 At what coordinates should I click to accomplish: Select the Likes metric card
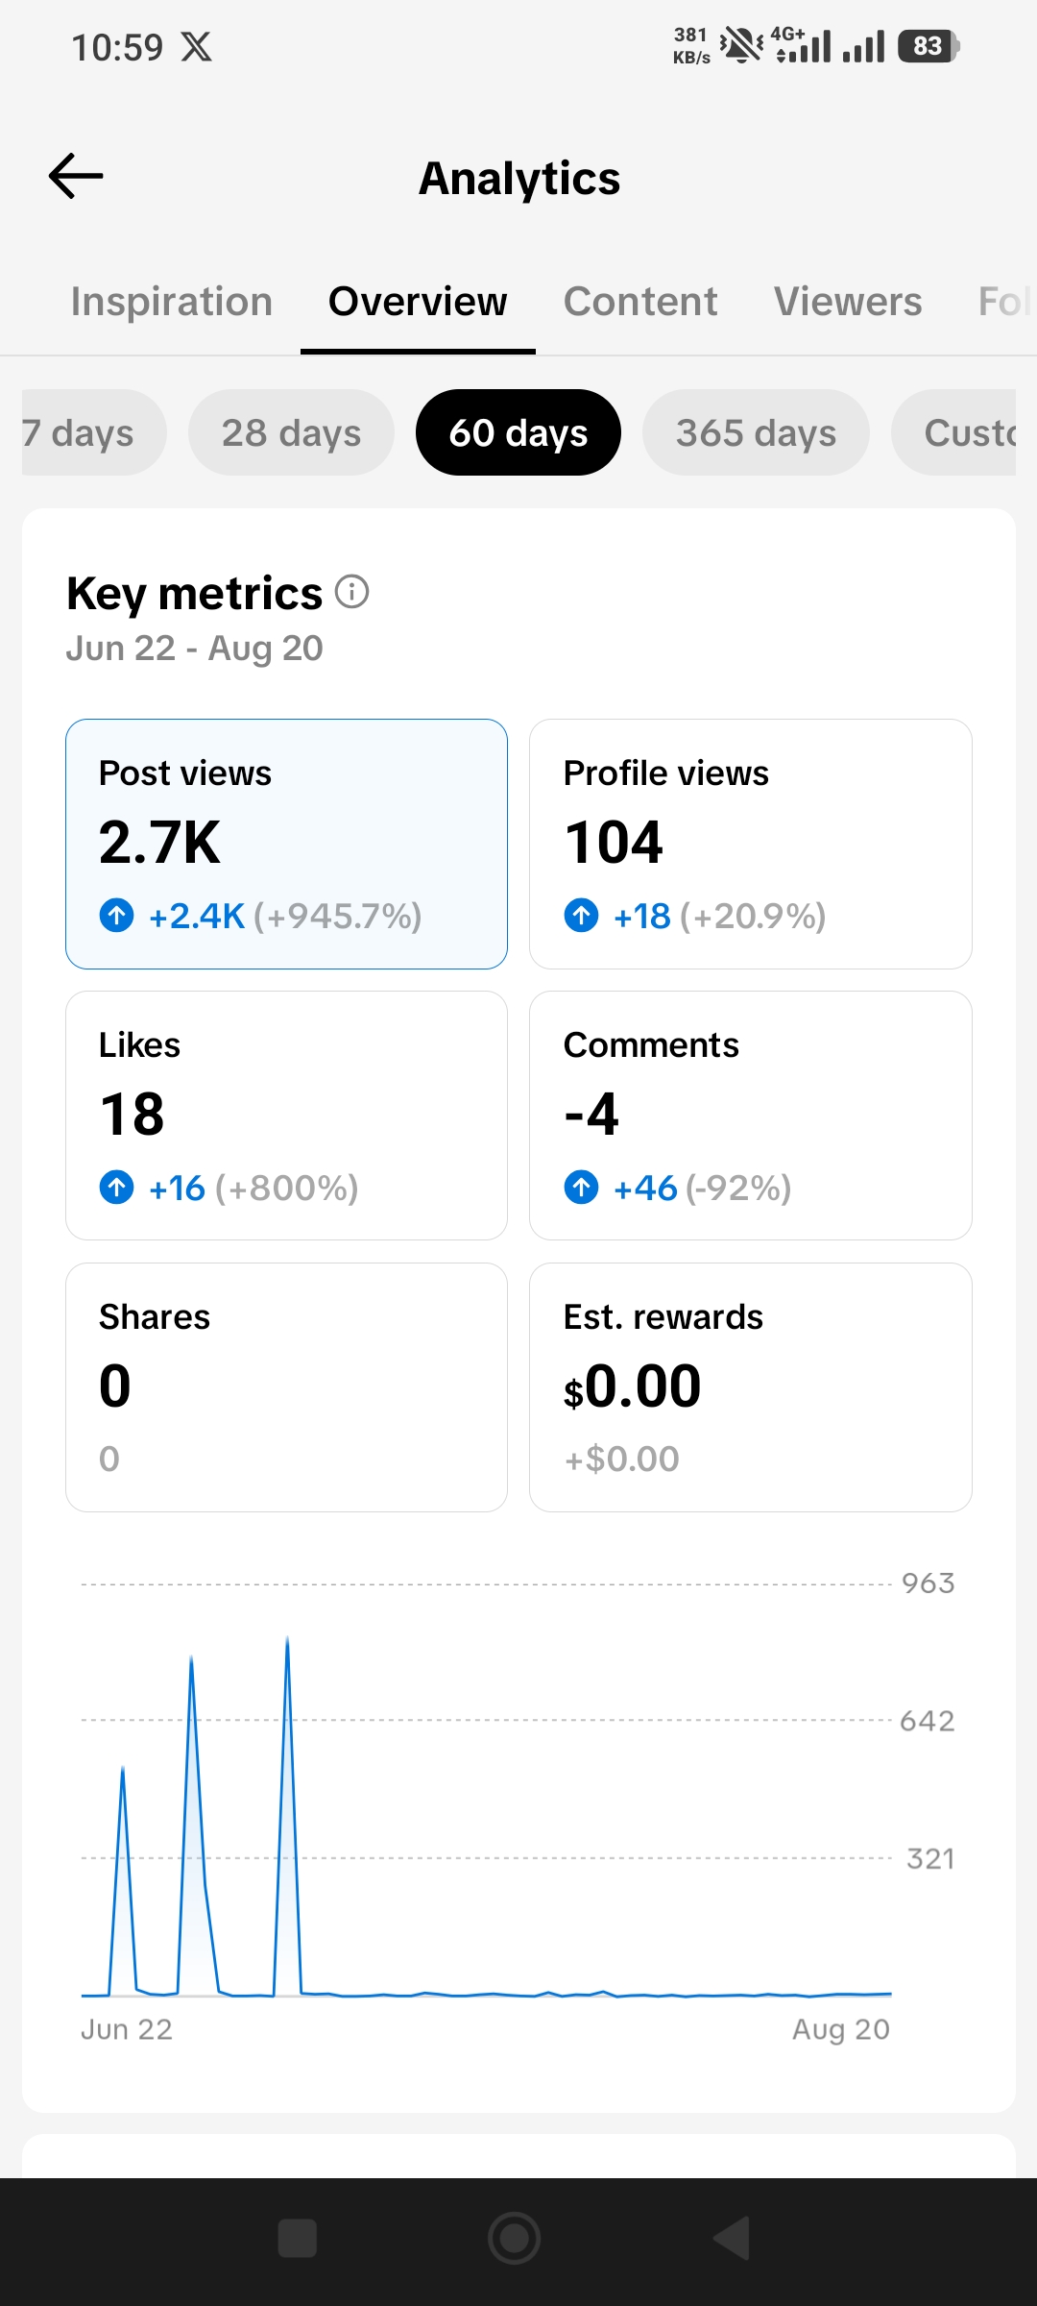pyautogui.click(x=286, y=1116)
